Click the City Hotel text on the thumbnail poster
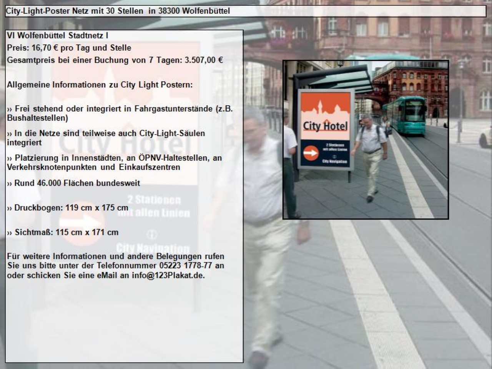Screen dimensions: 492x369 [325, 126]
